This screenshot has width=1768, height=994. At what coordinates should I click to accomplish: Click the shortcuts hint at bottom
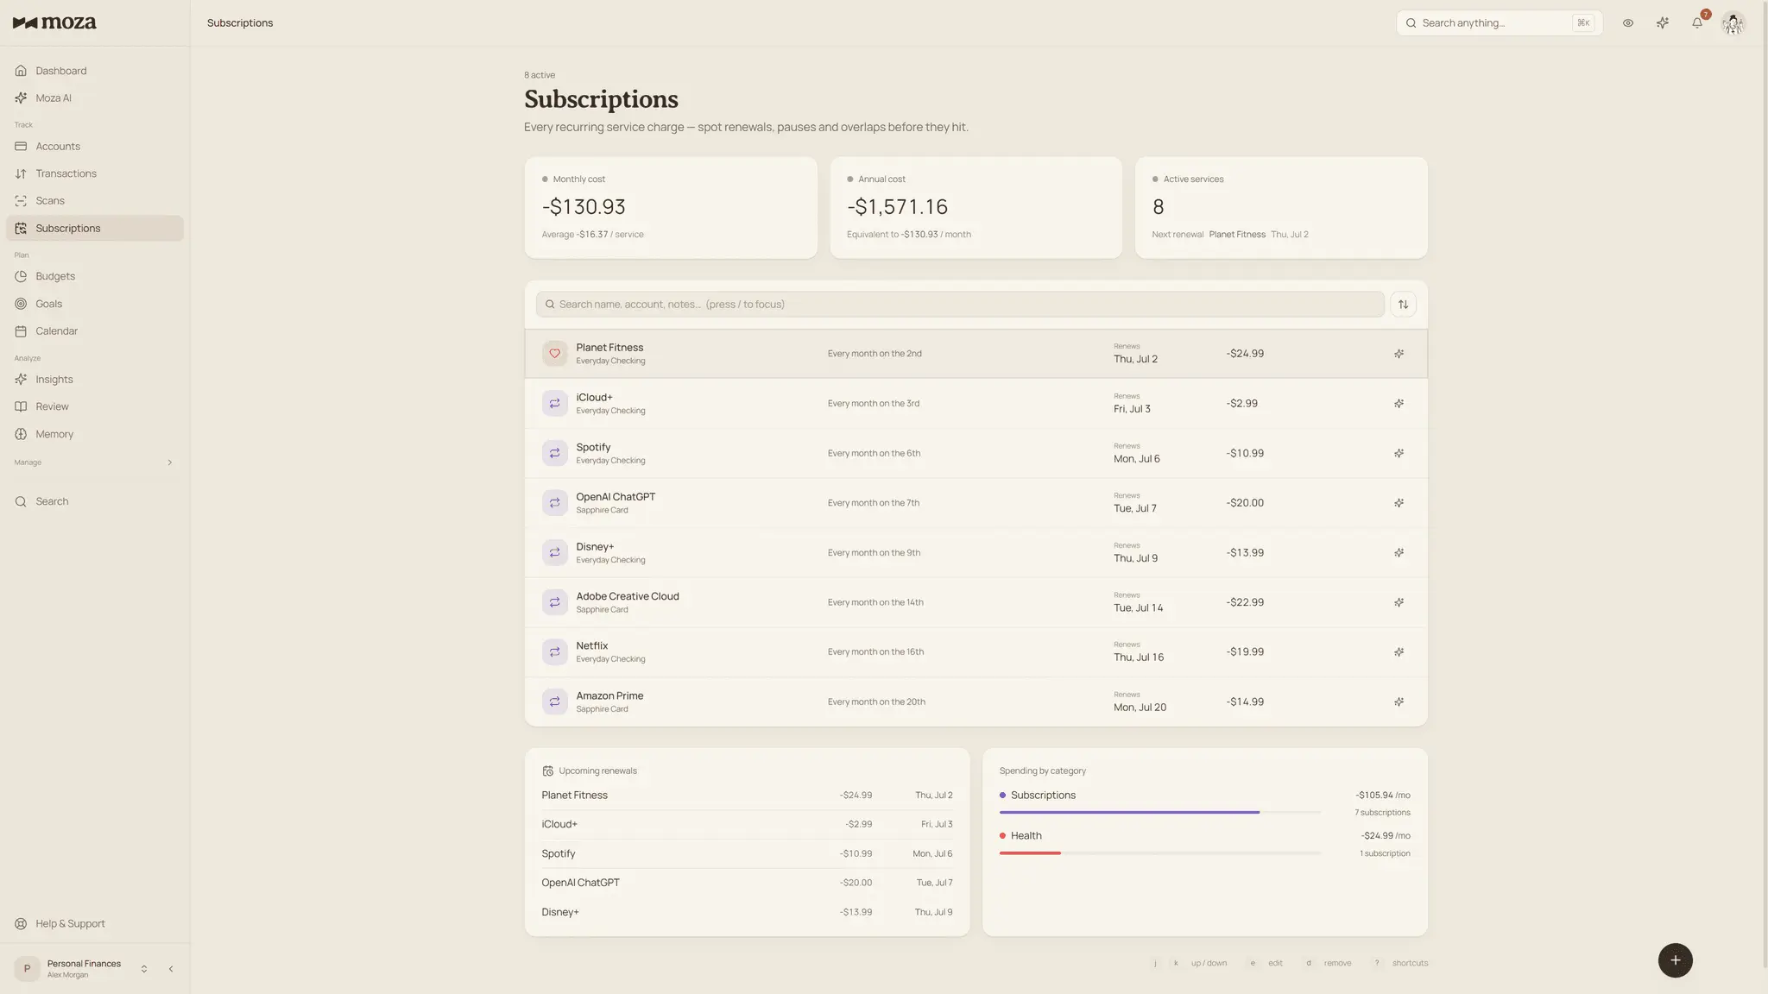click(1400, 963)
